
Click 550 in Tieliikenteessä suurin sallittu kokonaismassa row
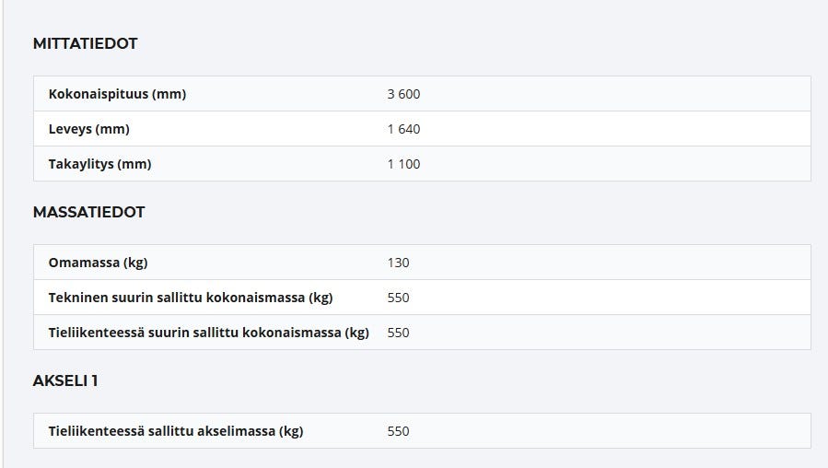coord(398,333)
